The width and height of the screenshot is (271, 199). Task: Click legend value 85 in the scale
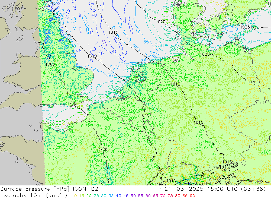tap(185, 196)
